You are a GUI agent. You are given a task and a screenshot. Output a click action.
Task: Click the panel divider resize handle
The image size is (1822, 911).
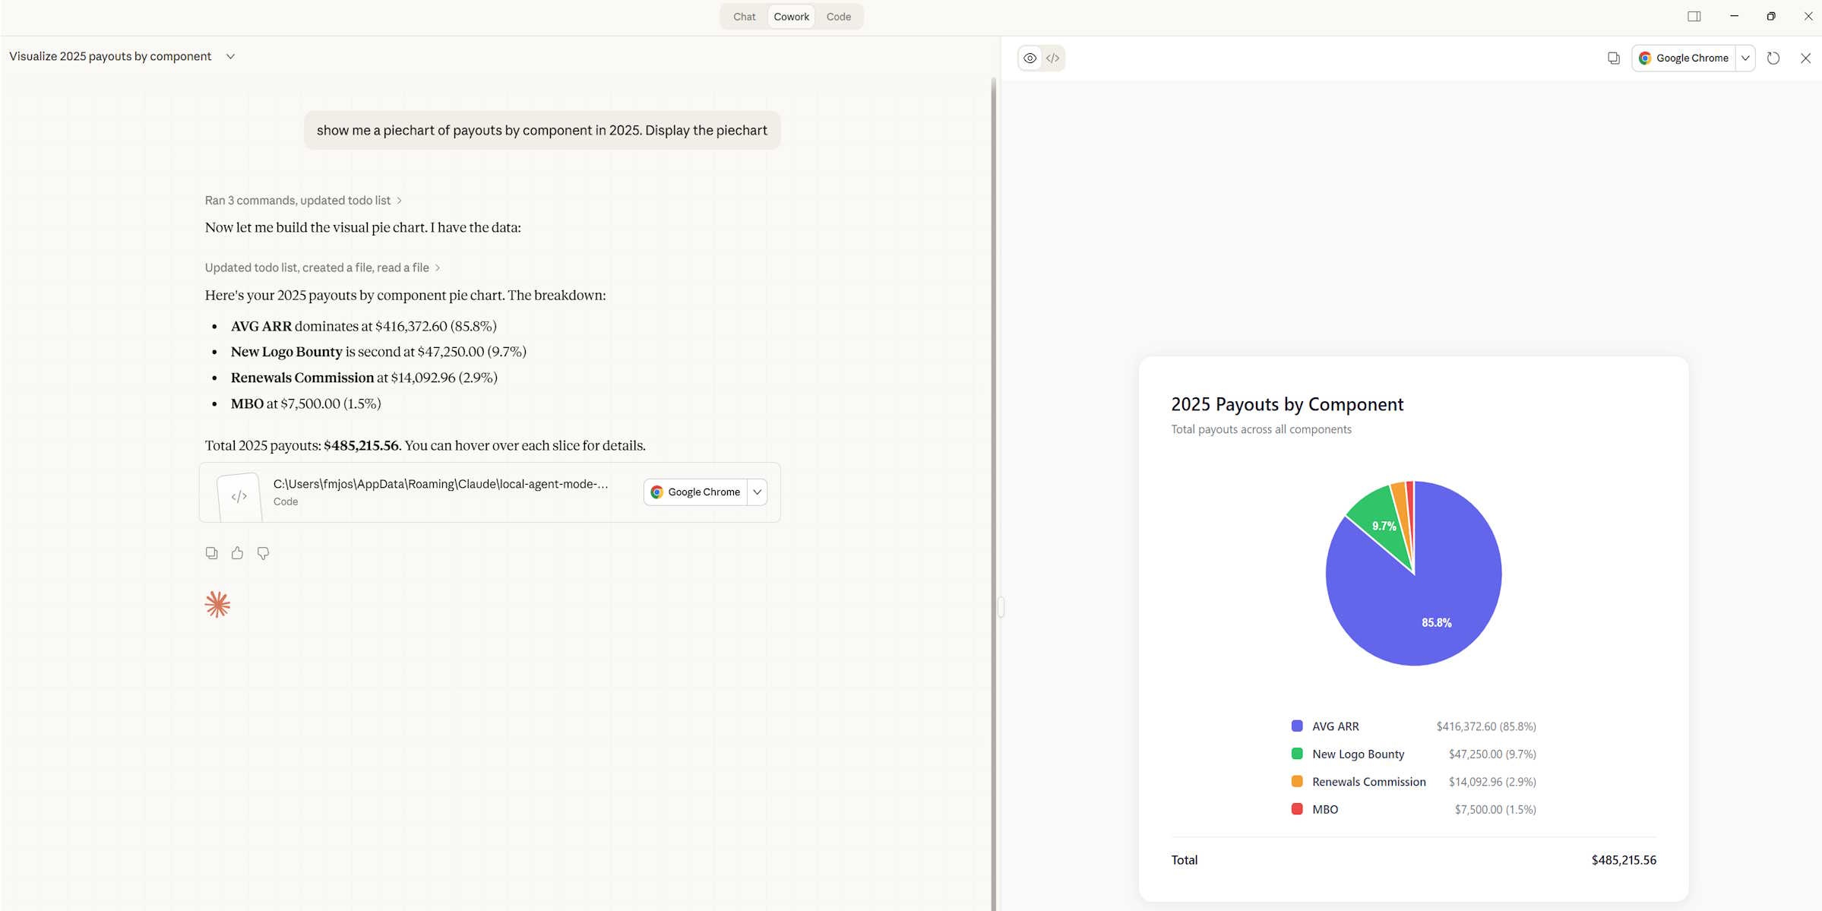[x=1001, y=607]
